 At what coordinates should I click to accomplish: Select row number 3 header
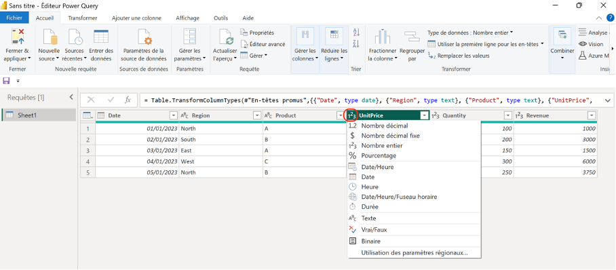pos(88,151)
